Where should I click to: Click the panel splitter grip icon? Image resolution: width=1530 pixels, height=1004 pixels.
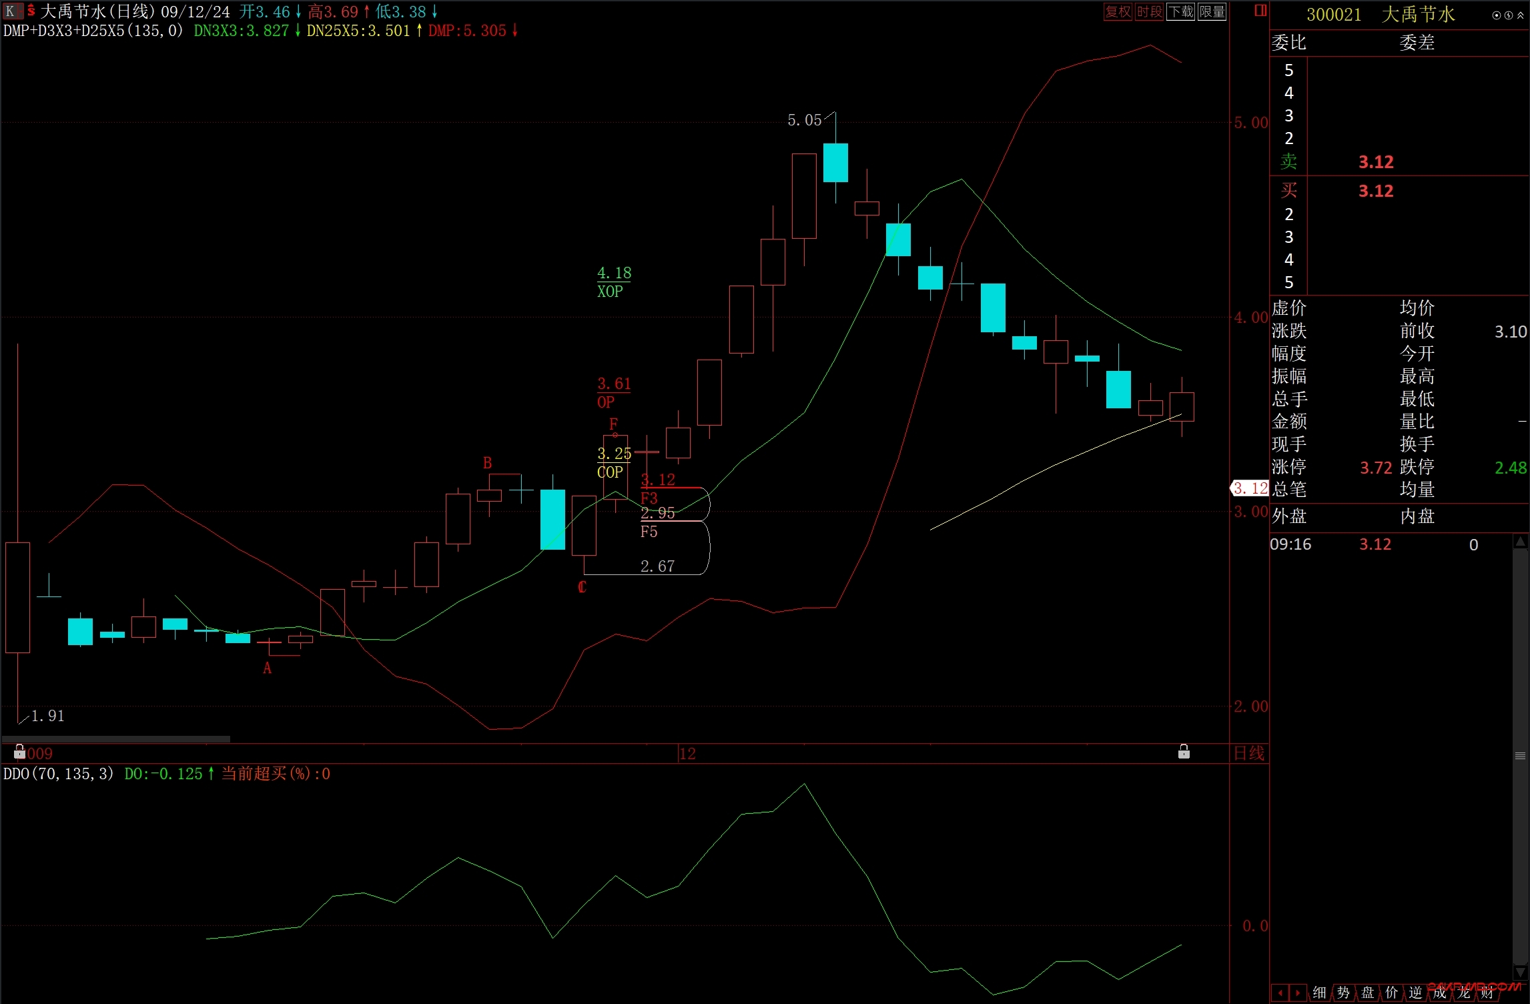(x=1520, y=756)
